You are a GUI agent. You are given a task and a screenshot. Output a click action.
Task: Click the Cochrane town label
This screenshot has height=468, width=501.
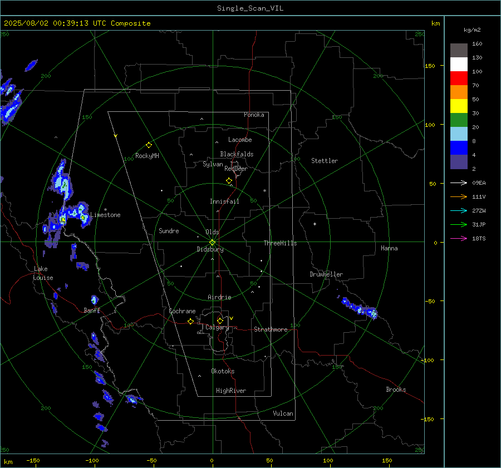(x=182, y=311)
